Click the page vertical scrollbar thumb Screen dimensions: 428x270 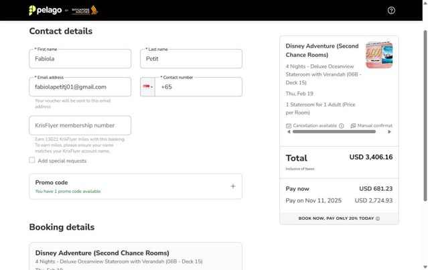click(x=425, y=116)
